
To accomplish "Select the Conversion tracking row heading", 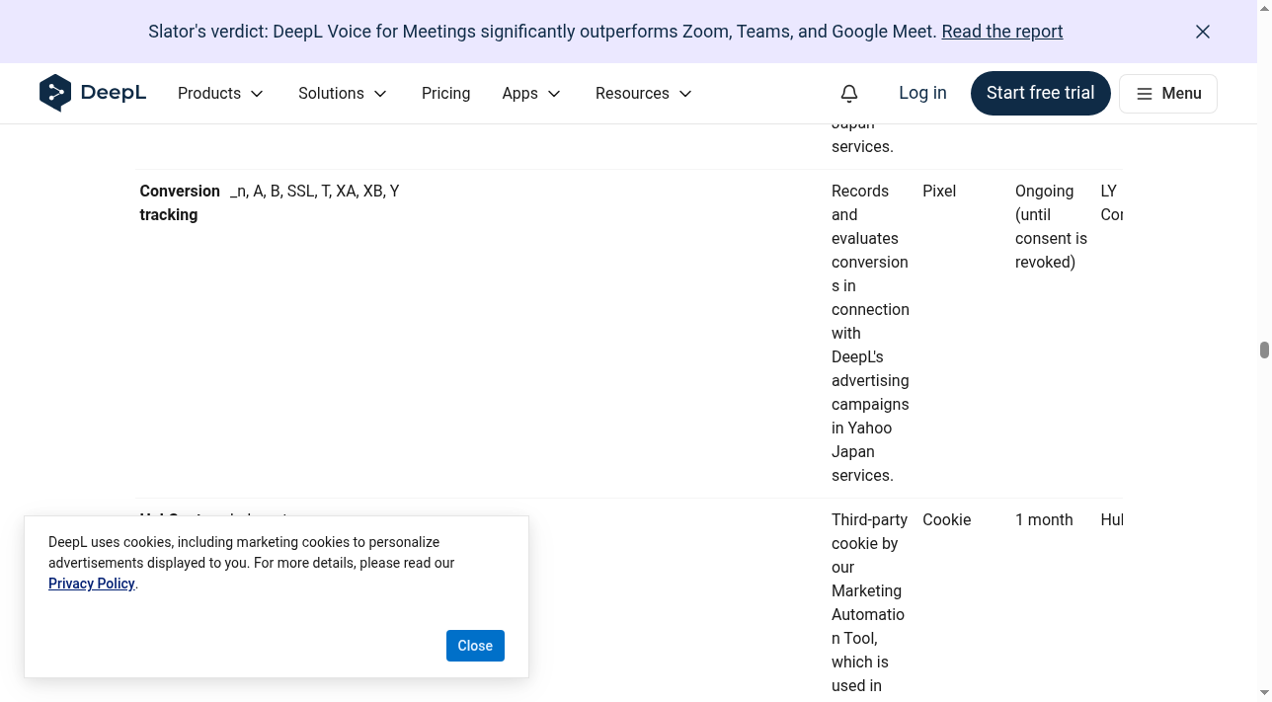I will click(180, 202).
